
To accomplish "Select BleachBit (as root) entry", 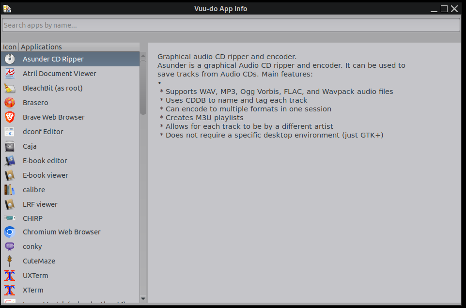I will [x=70, y=88].
